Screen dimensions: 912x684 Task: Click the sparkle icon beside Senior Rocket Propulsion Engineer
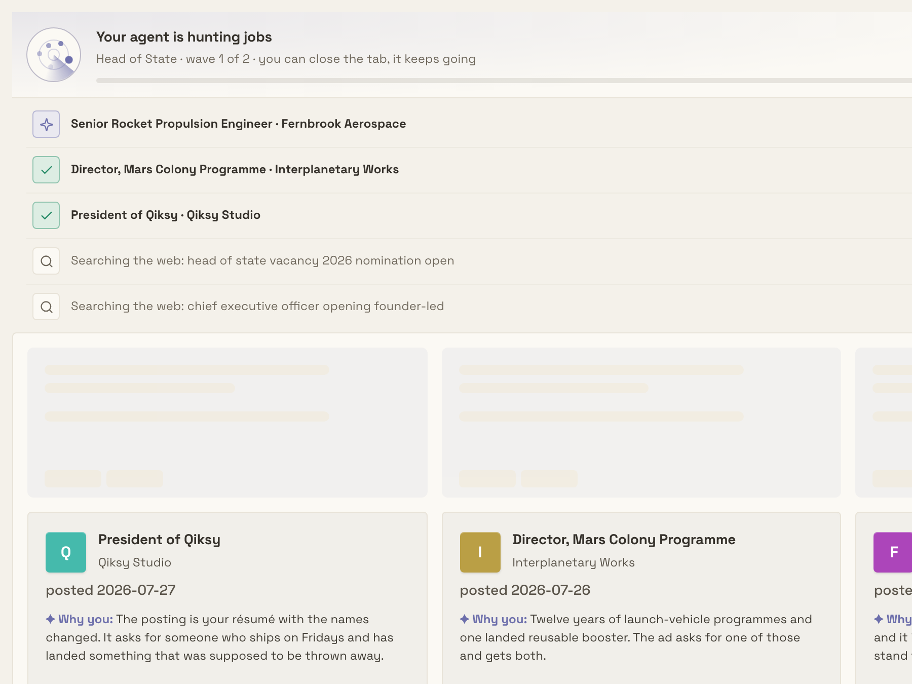pyautogui.click(x=46, y=124)
